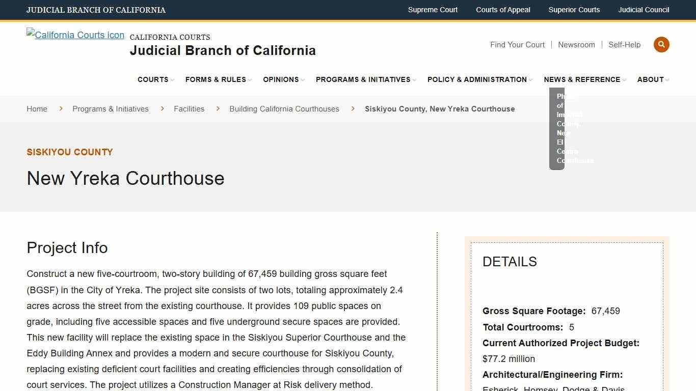Open the Courts of Appeal page
This screenshot has width=696, height=391.
(503, 10)
